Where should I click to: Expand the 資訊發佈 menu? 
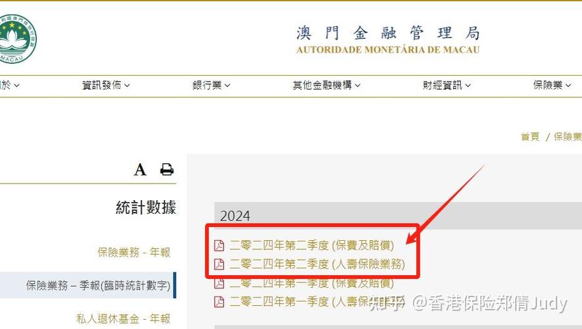click(x=106, y=86)
